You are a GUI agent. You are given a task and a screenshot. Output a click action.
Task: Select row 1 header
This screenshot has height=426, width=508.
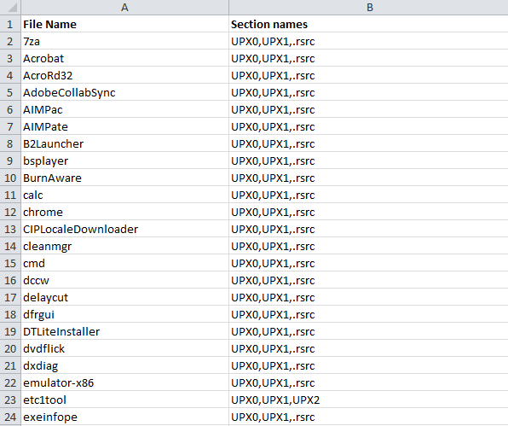(x=10, y=24)
